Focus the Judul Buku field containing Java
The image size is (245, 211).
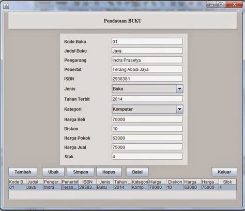[147, 51]
